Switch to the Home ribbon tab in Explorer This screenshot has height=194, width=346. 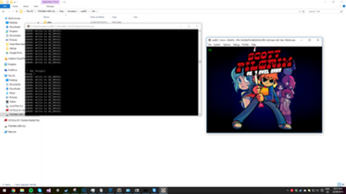click(15, 6)
